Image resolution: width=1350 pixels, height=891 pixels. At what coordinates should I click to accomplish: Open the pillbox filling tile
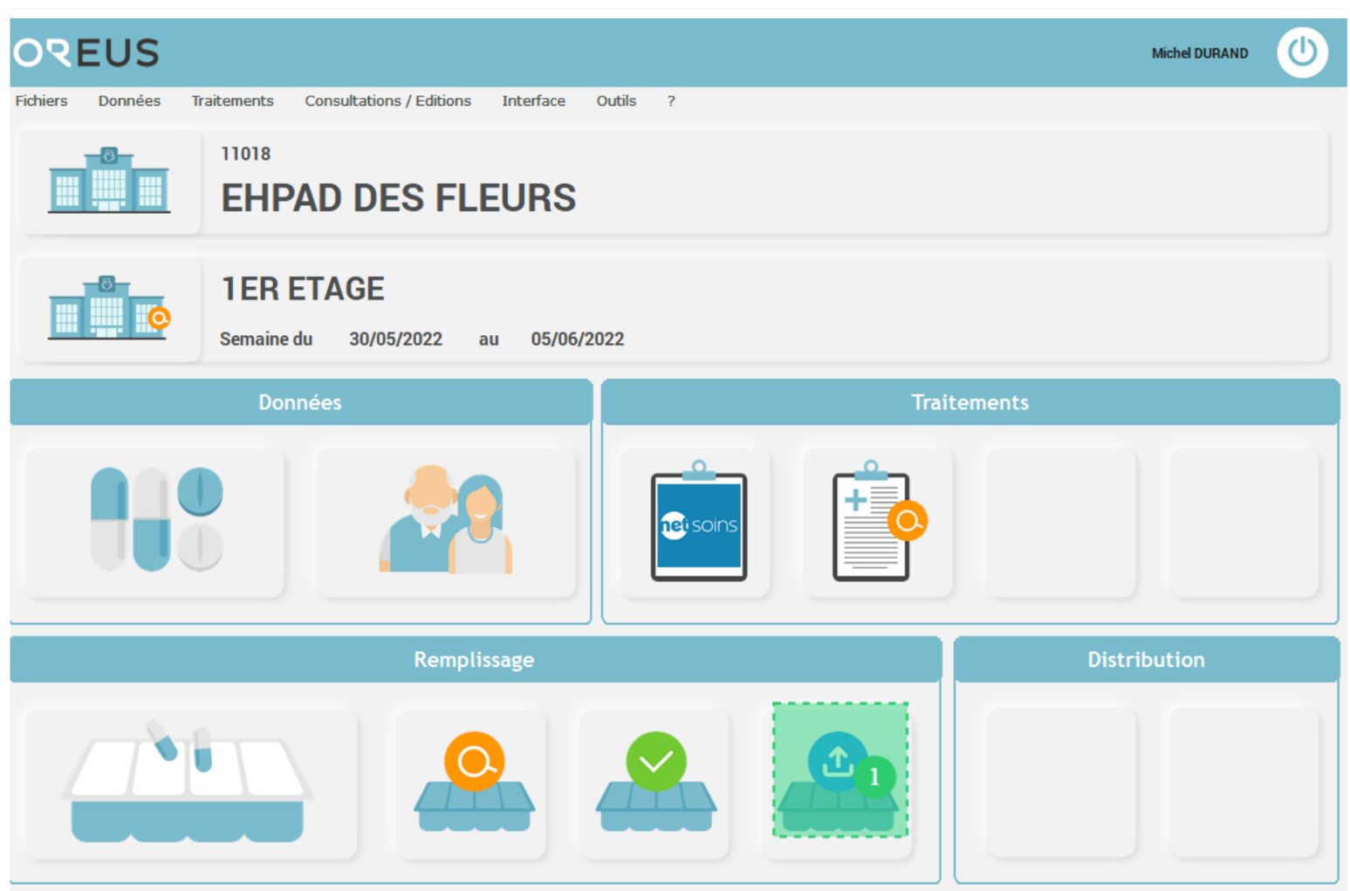(x=191, y=784)
